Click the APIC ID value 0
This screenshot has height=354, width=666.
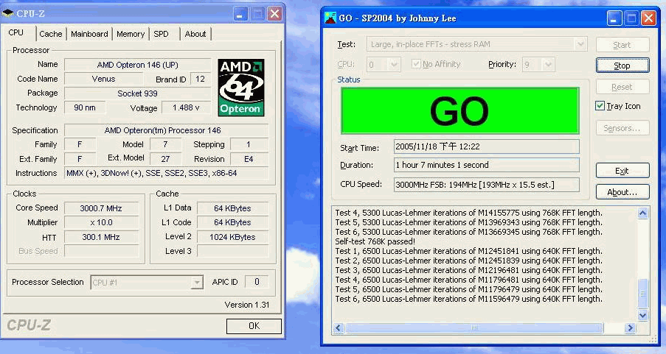(x=257, y=282)
